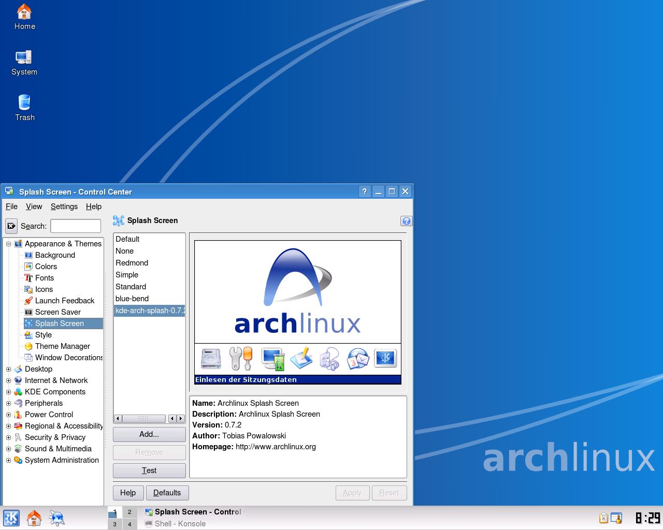Select the Redmond splash theme
This screenshot has height=530, width=663.
coord(149,263)
